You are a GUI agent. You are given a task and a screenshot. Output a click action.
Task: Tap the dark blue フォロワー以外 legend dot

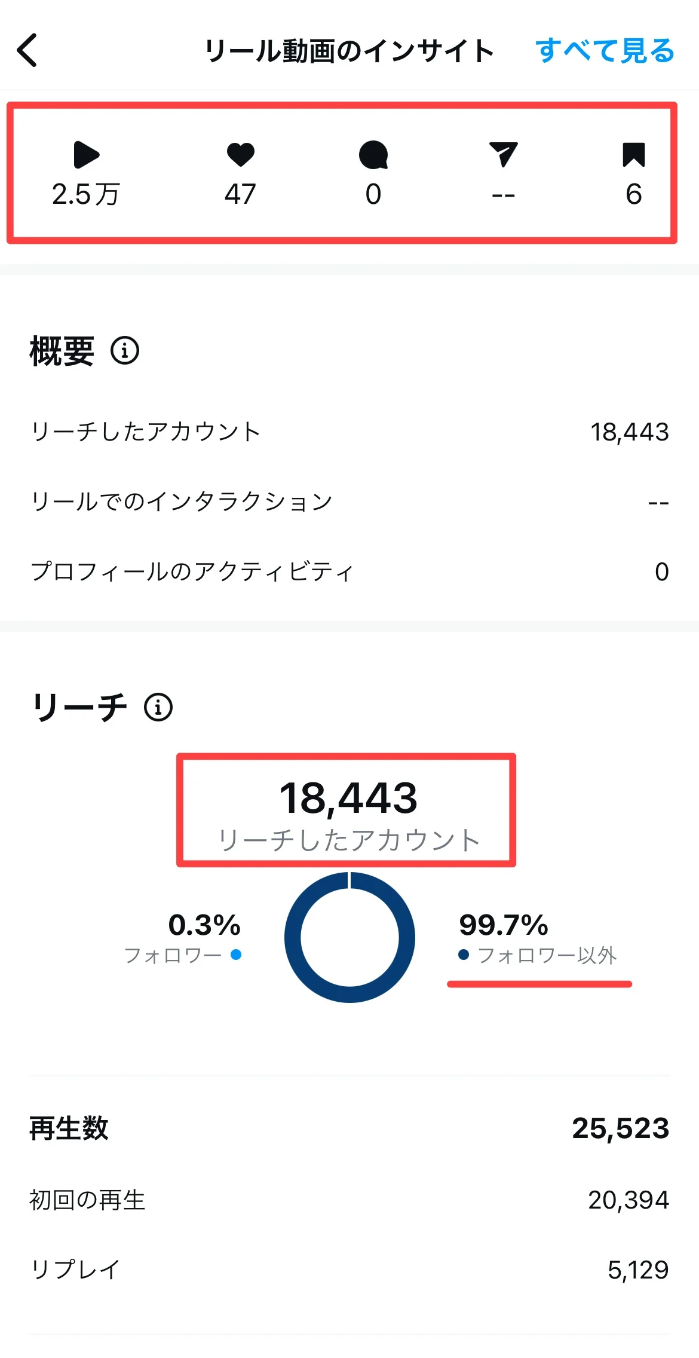463,955
